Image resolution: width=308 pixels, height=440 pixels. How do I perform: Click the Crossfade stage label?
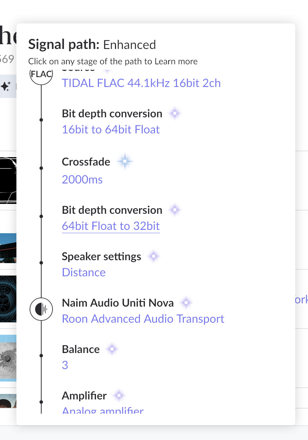coord(86,162)
